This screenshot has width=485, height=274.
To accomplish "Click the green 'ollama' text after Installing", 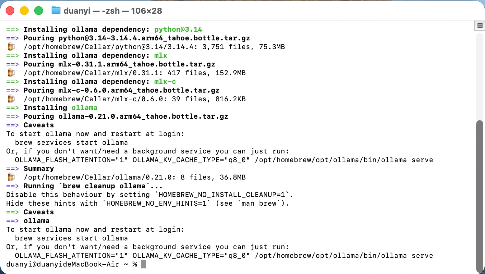I will coord(84,108).
